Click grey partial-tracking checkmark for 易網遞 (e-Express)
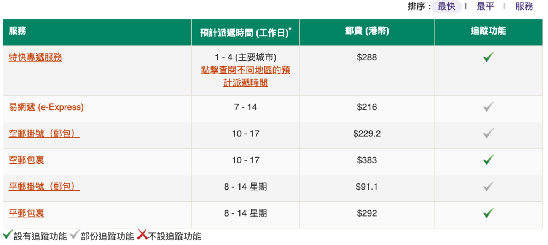This screenshot has width=548, height=245. coord(488,107)
